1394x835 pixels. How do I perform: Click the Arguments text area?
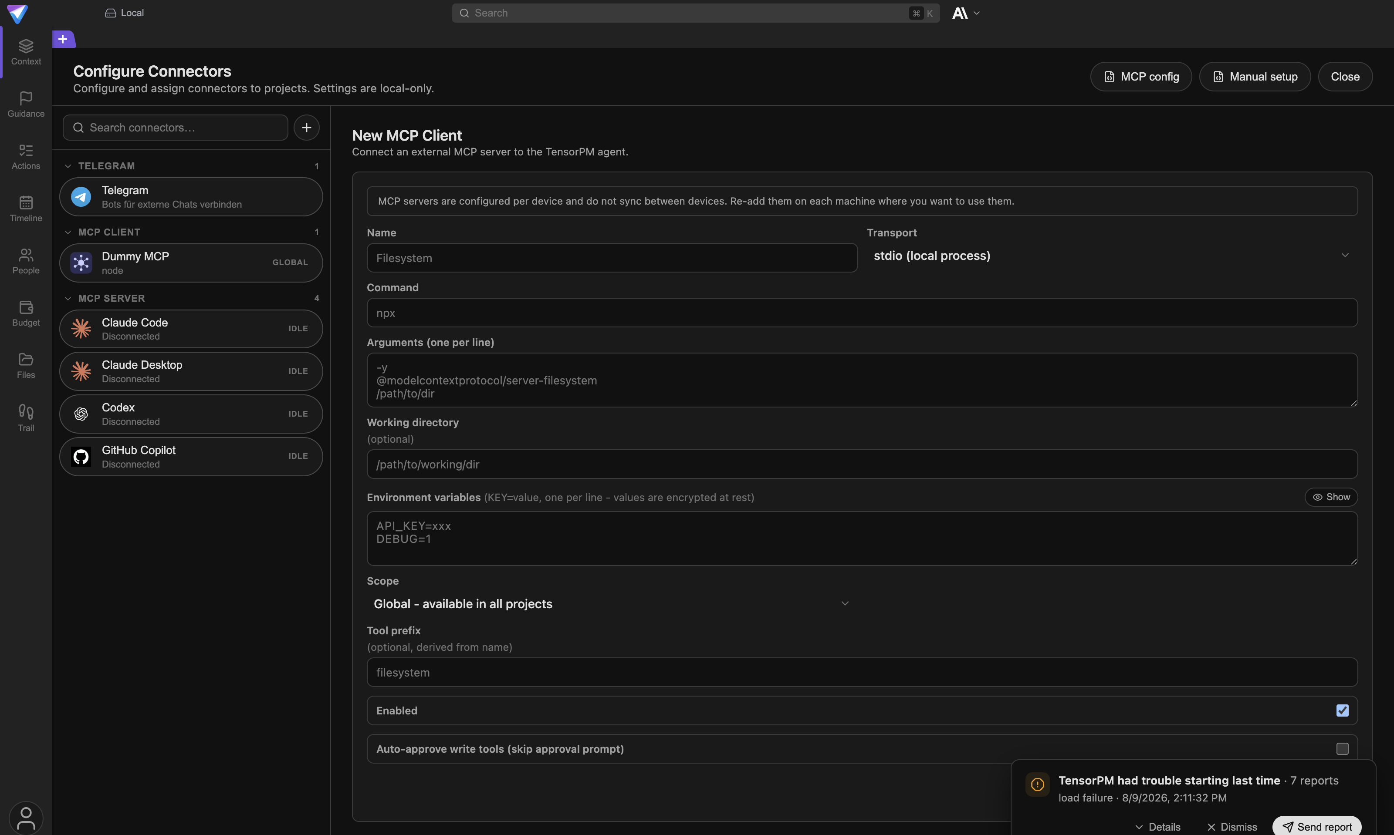tap(862, 380)
